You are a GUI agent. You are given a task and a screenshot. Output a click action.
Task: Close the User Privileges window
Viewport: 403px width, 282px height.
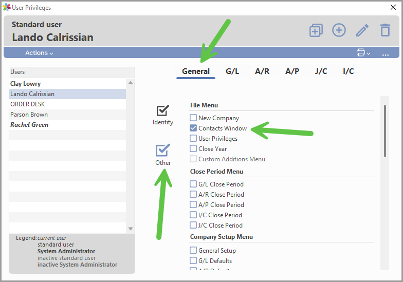pyautogui.click(x=393, y=7)
